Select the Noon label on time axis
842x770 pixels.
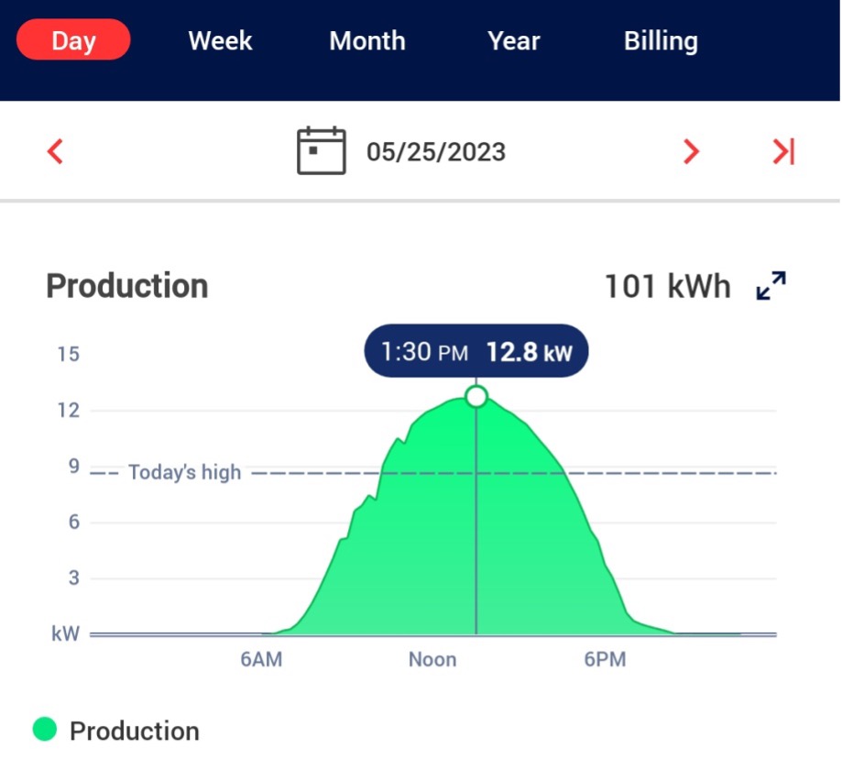(x=432, y=660)
